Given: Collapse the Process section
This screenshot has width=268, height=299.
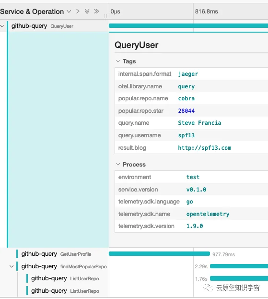Looking at the screenshot, I should 118,164.
